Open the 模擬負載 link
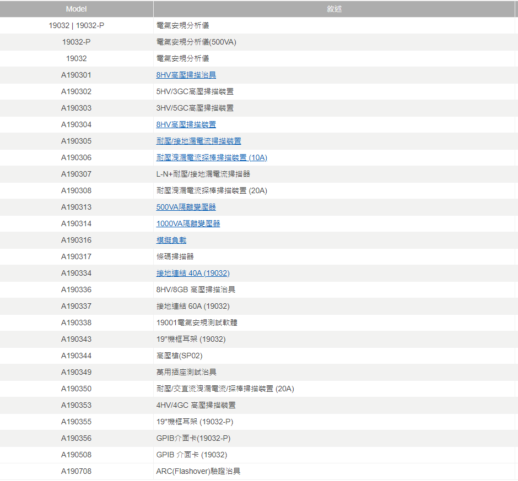Image resolution: width=518 pixels, height=481 pixels. coord(171,240)
